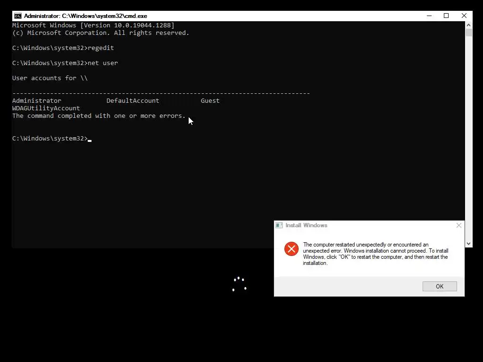The width and height of the screenshot is (483, 362).
Task: Select the 'Administrator' account name
Action: point(37,101)
